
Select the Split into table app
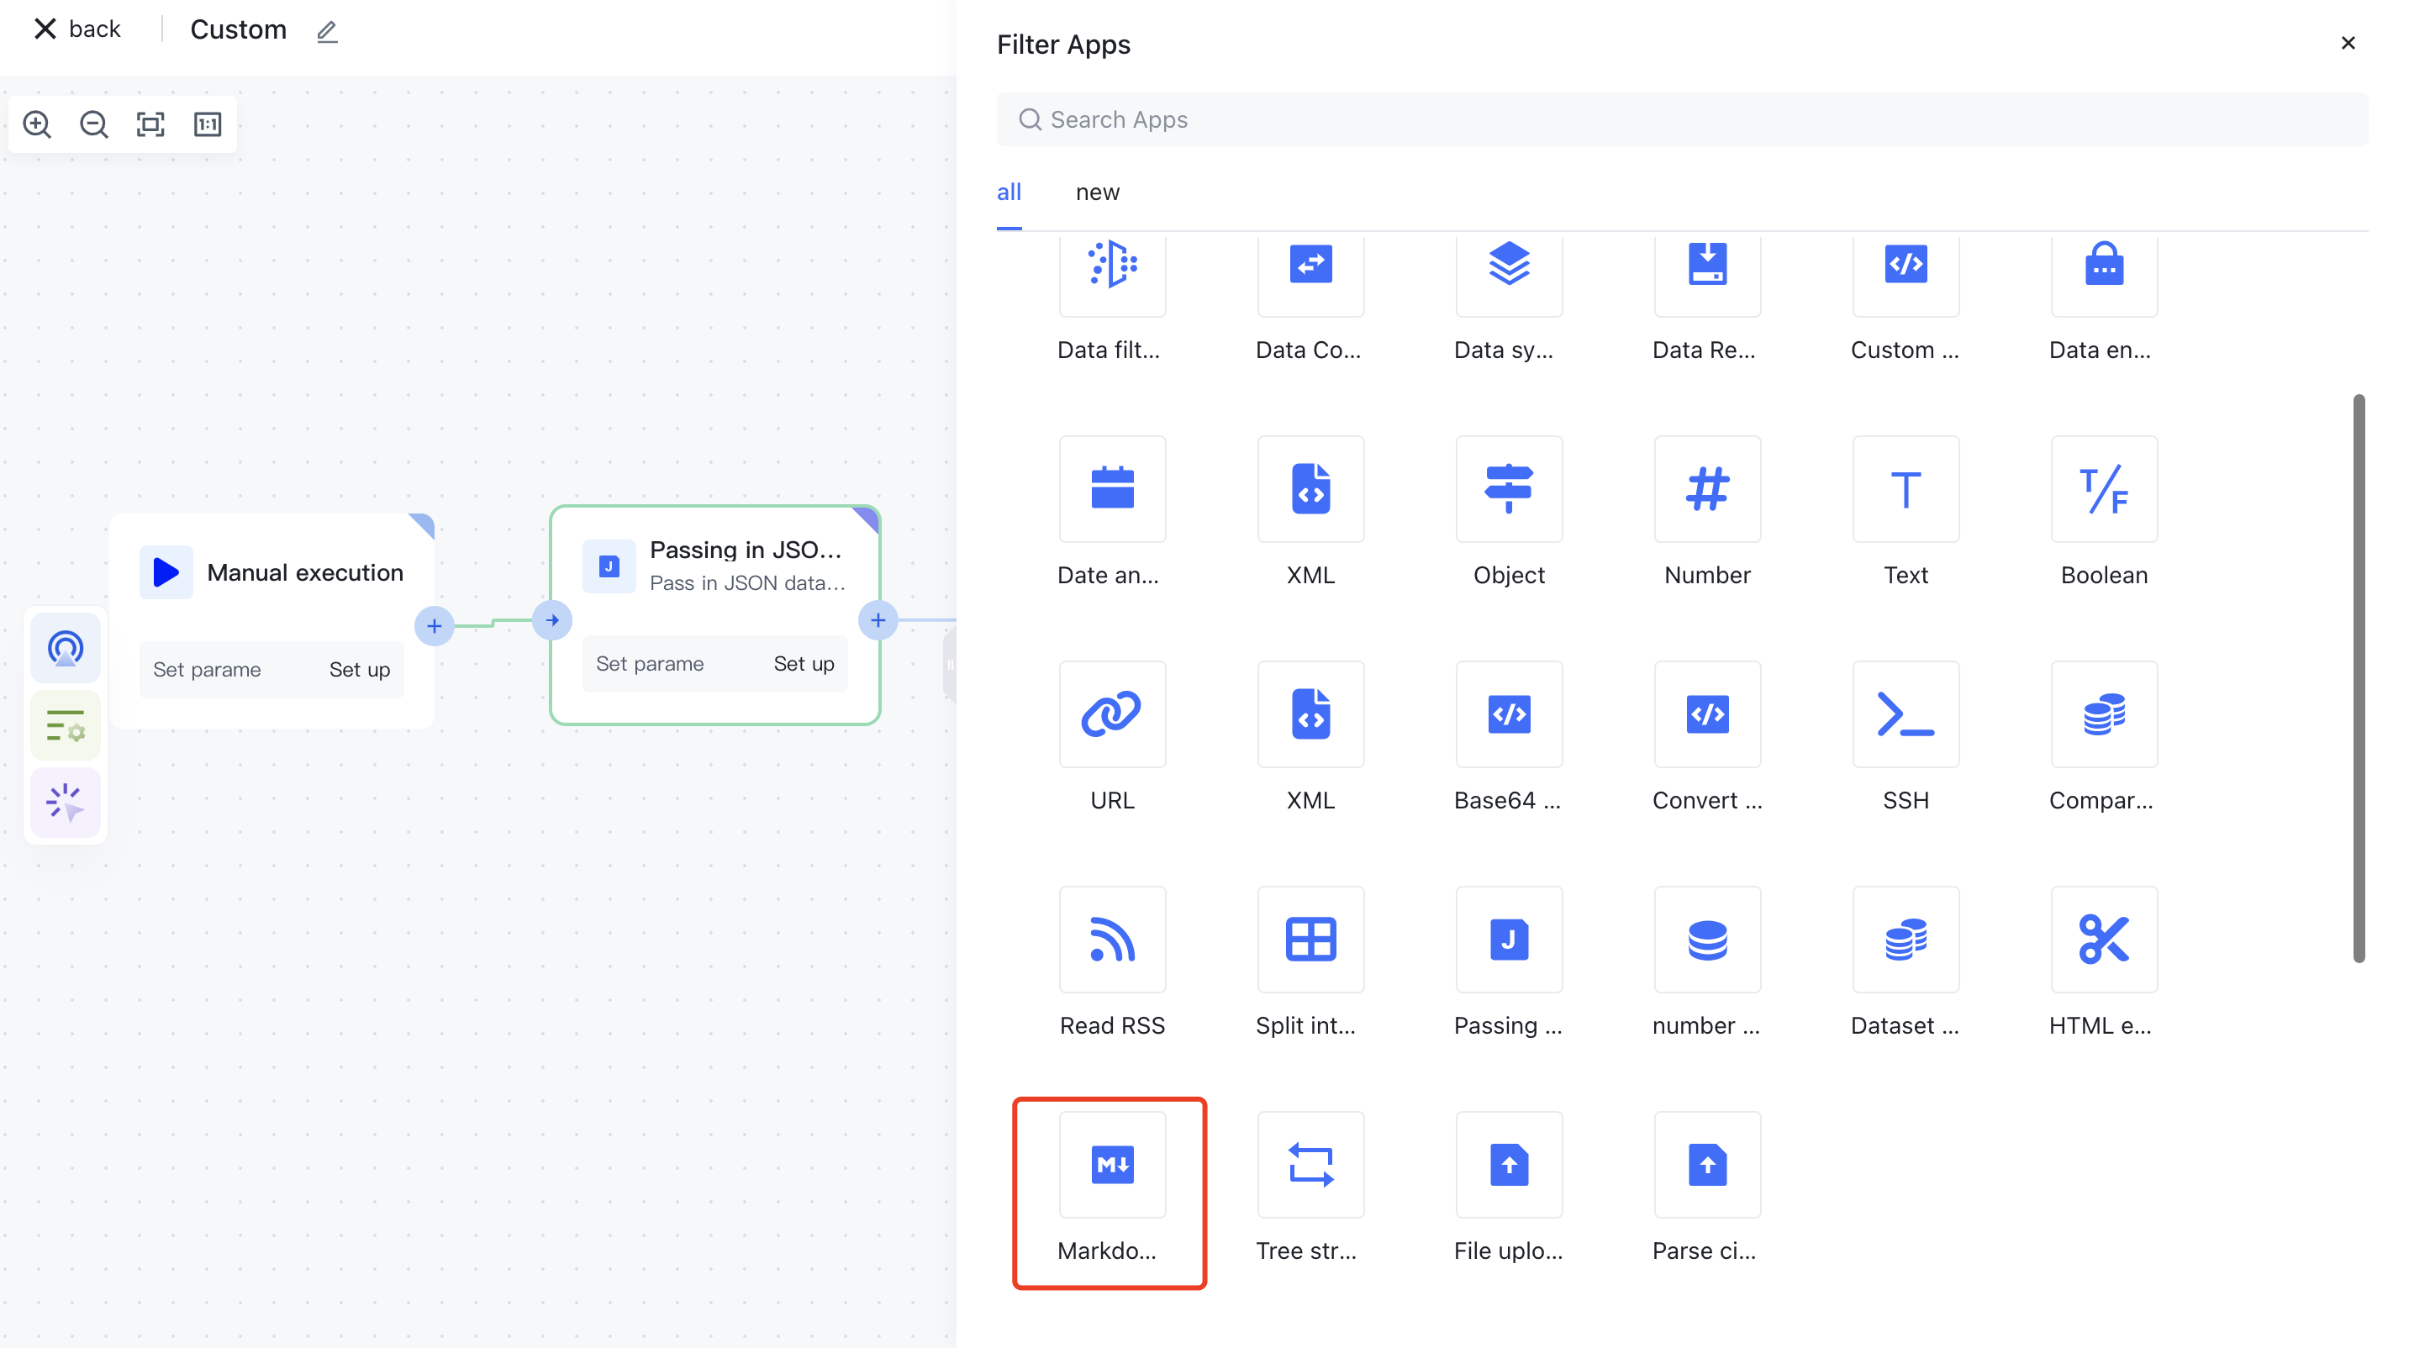tap(1310, 940)
